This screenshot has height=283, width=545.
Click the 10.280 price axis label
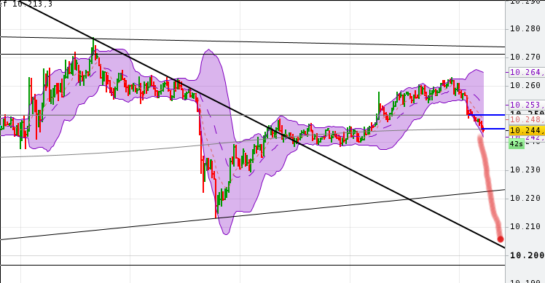pos(525,29)
